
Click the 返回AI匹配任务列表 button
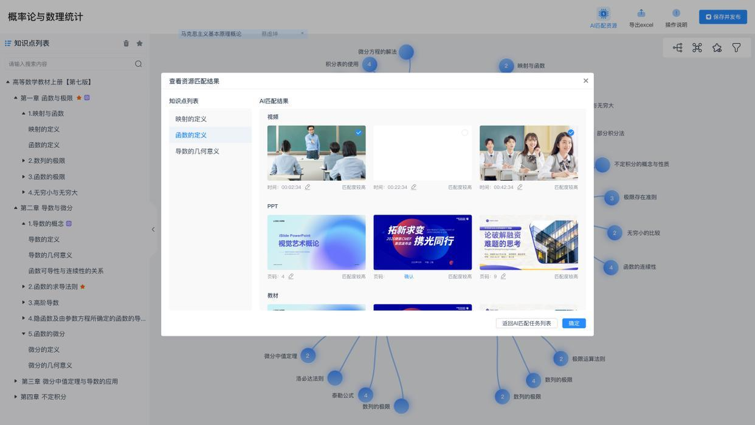coord(526,323)
